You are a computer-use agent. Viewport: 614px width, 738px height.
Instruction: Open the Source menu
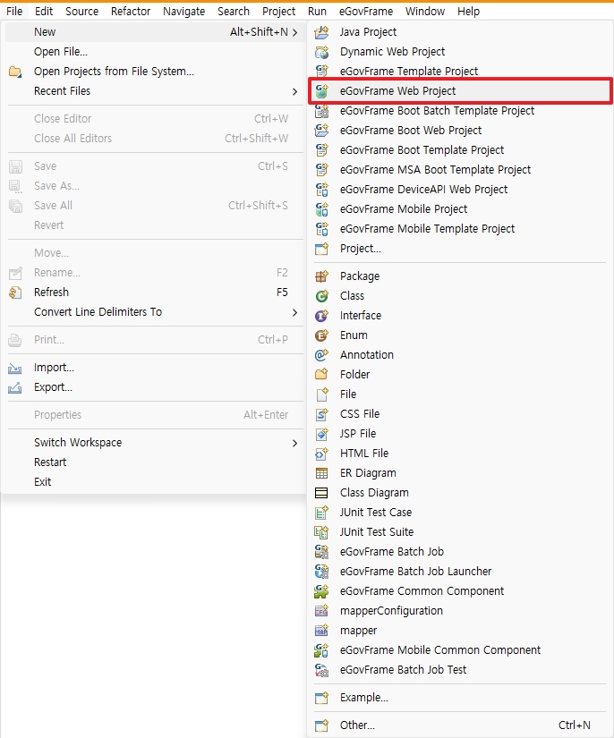(x=82, y=12)
